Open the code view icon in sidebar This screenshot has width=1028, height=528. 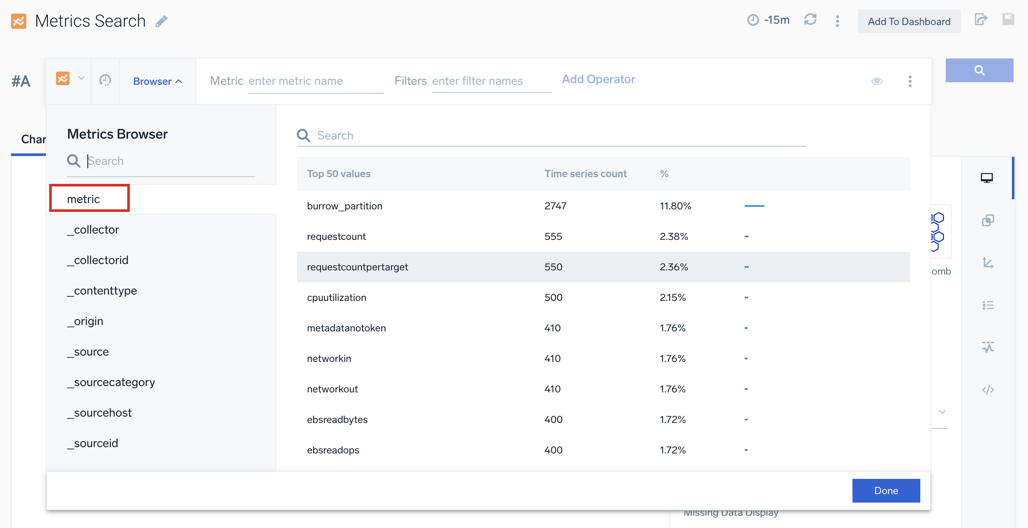pyautogui.click(x=988, y=390)
